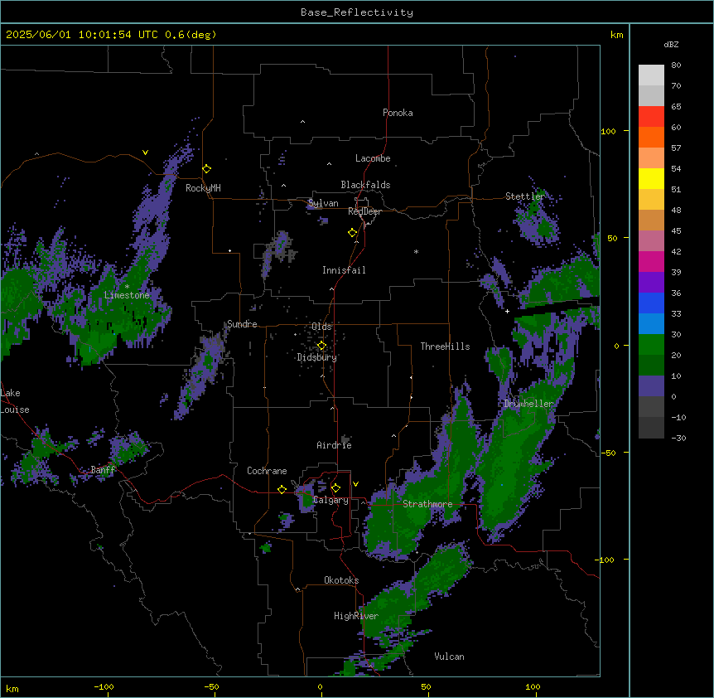The image size is (714, 698).
Task: Pick the blue 36-33 dBZ legend swatch
Action: [x=651, y=303]
